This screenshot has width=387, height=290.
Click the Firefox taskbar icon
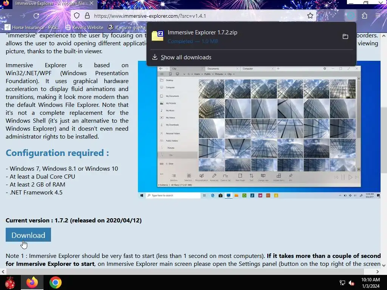[32, 282]
